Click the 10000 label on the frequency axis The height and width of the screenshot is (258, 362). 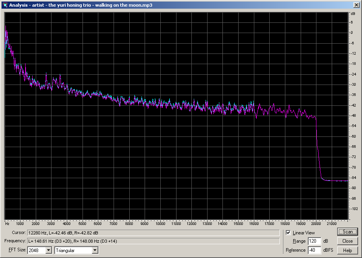click(x=160, y=224)
